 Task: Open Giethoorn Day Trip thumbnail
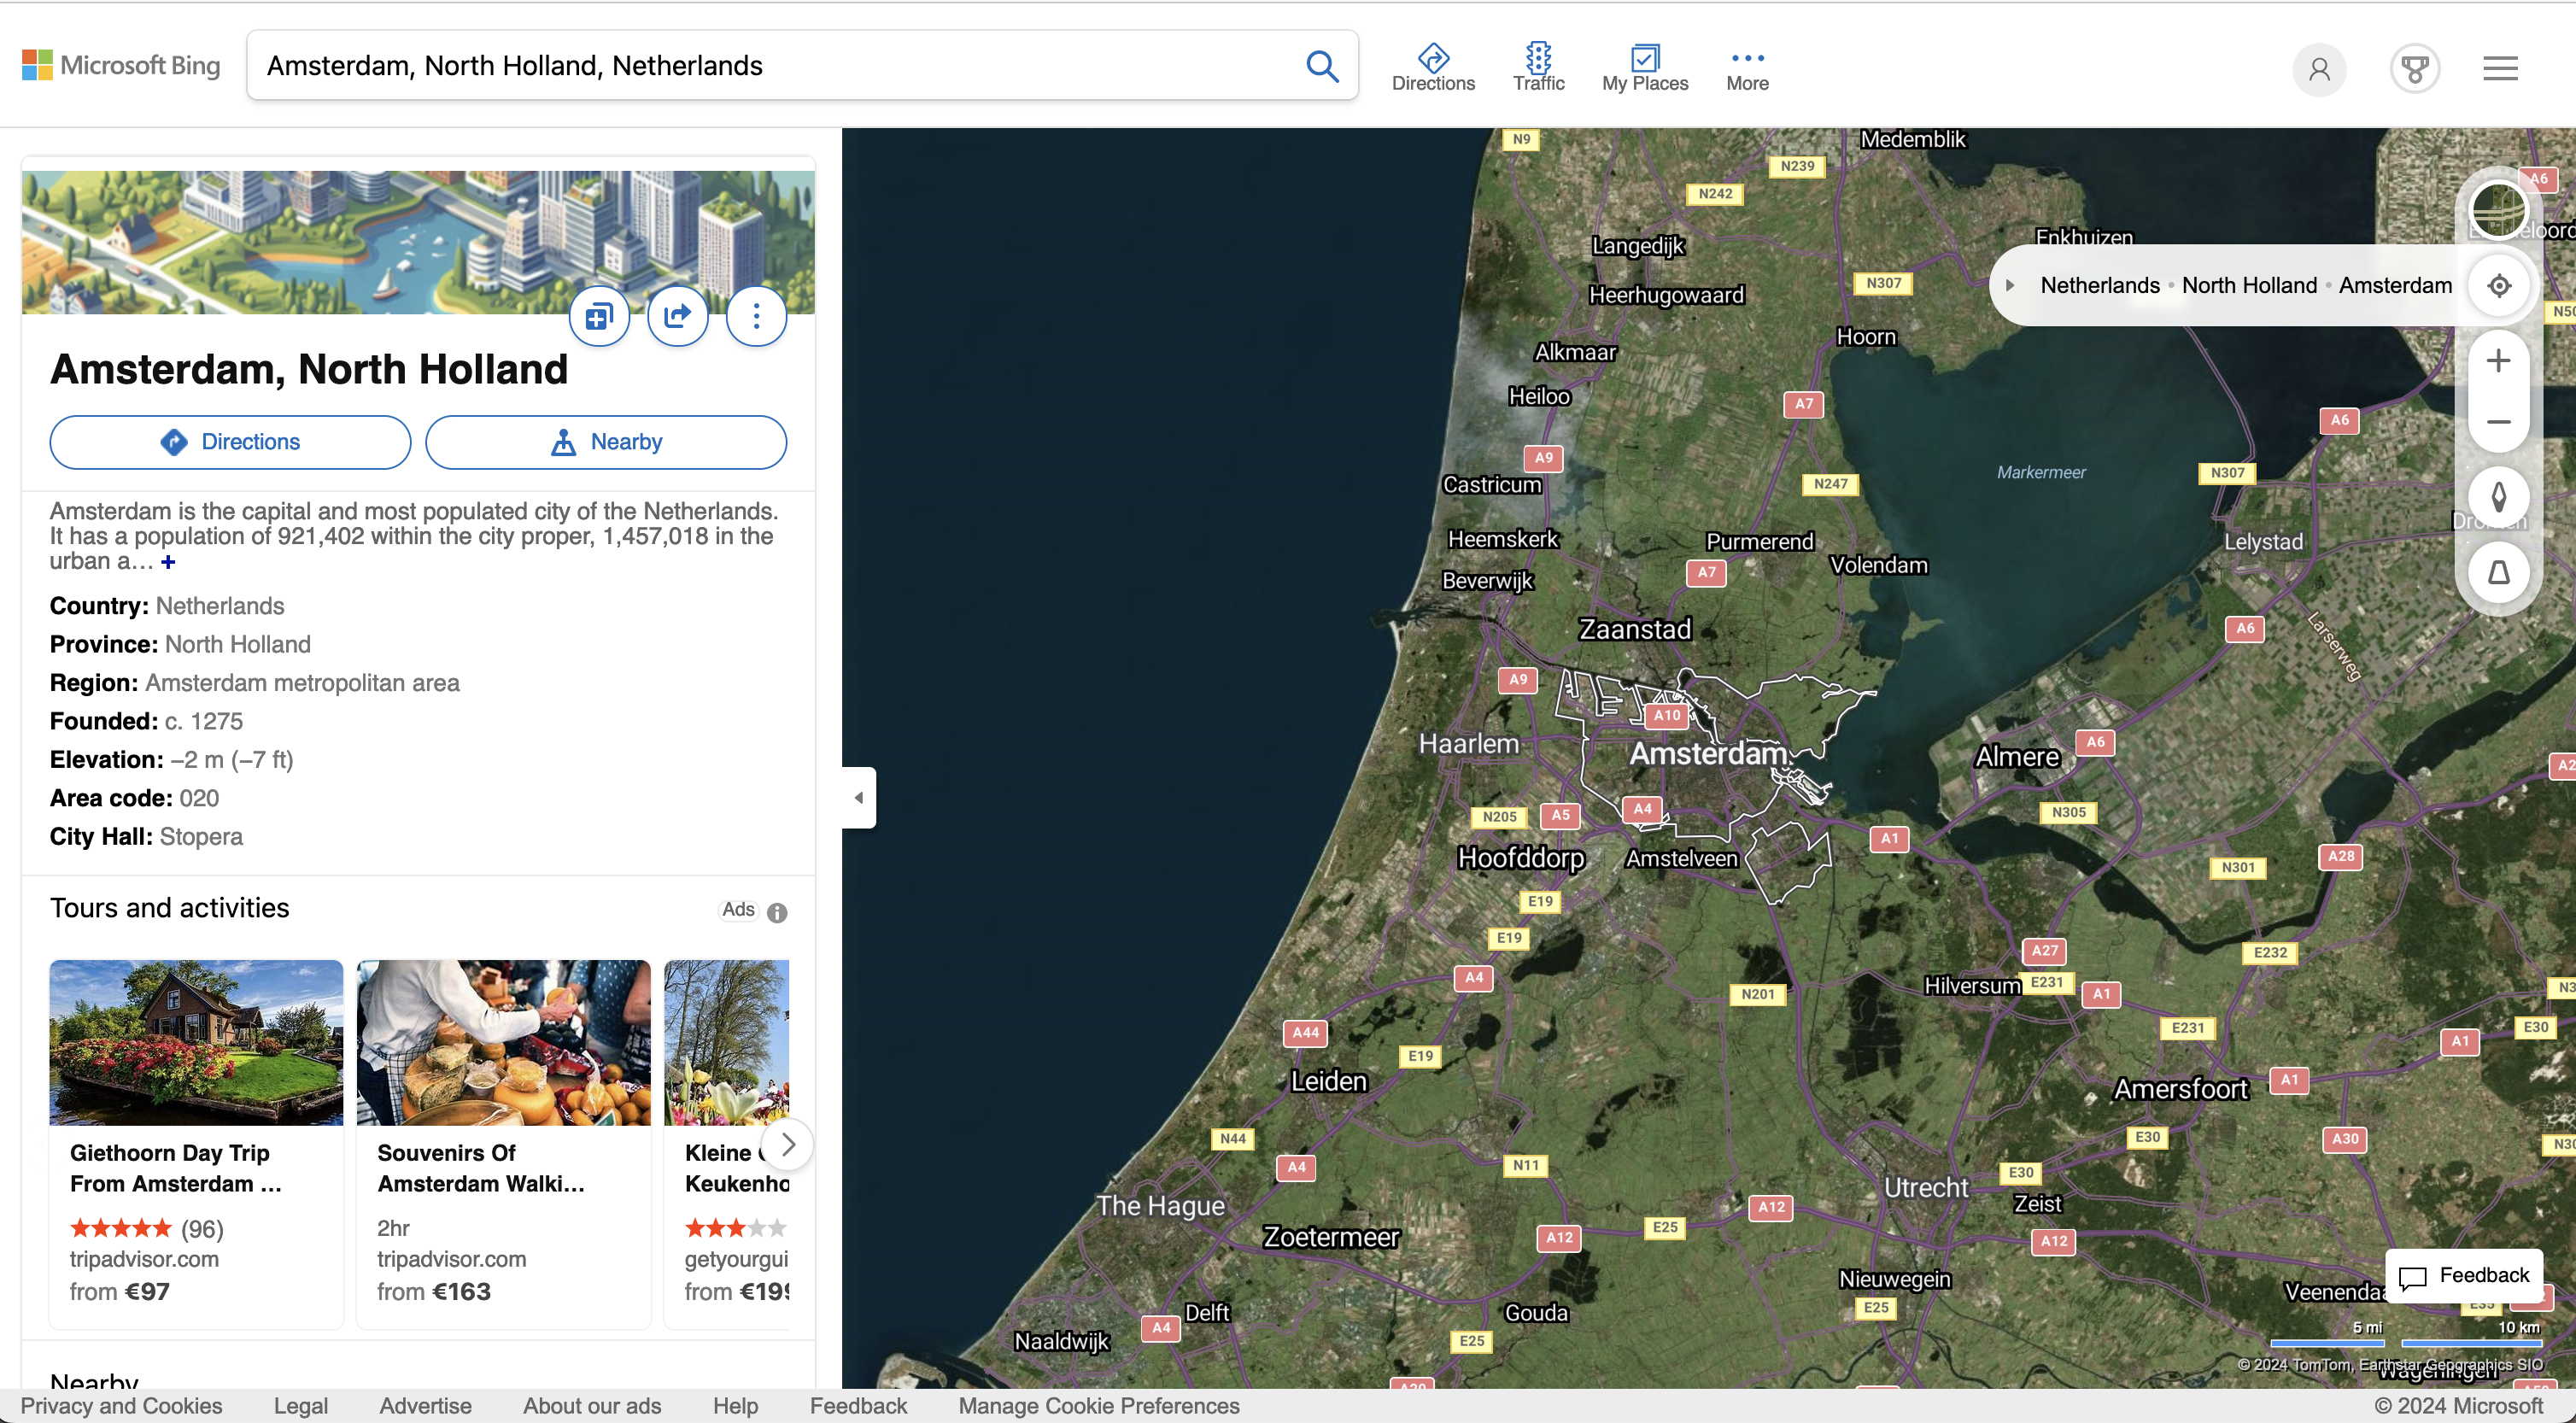(x=196, y=1042)
